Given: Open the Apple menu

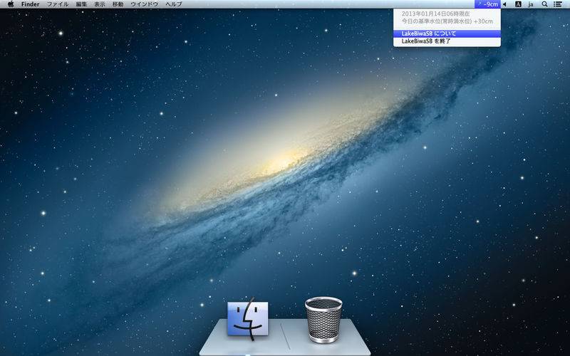Looking at the screenshot, I should coord(11,4).
